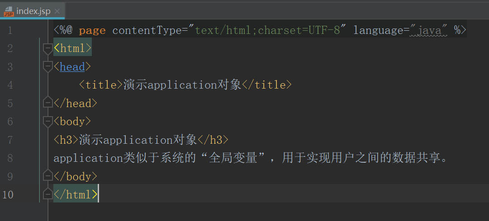Click the JSP file icon on index.jsp tab

point(9,12)
